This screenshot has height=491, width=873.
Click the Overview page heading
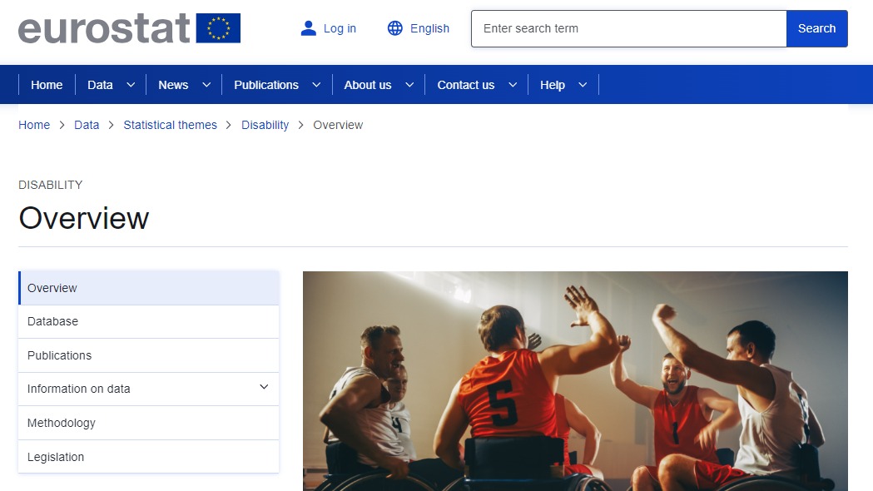tap(84, 218)
